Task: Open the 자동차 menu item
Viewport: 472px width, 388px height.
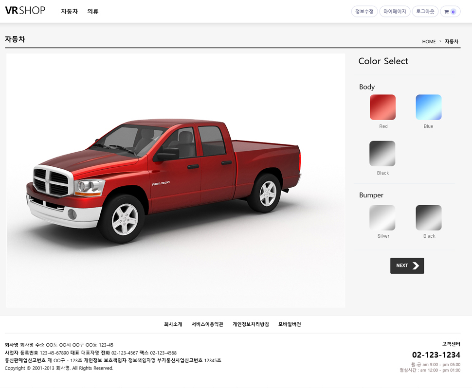Action: (x=69, y=11)
